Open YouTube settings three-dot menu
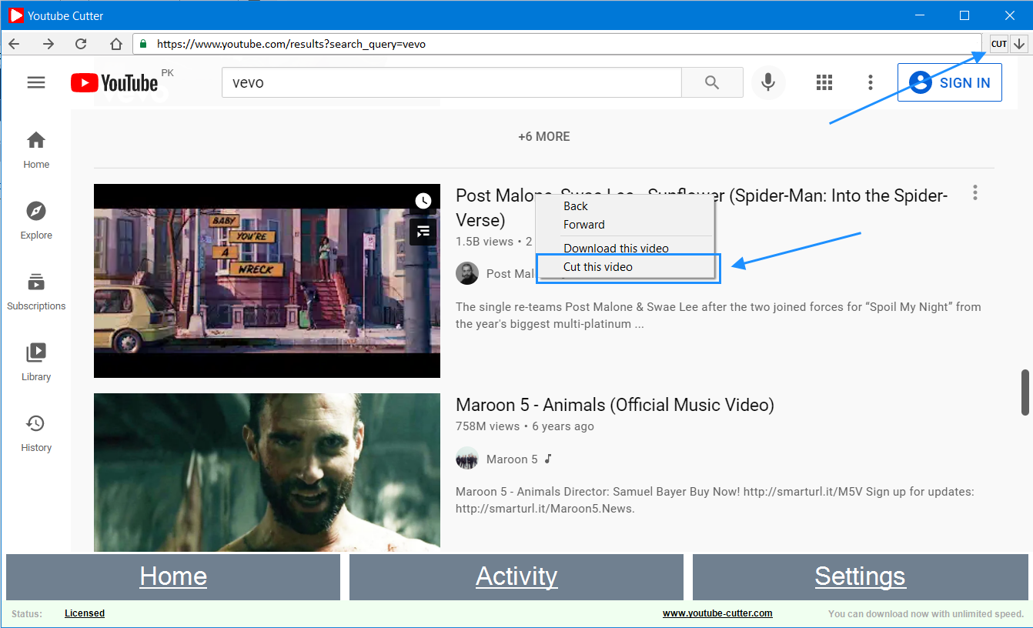Screen dimensions: 1033x628 (x=870, y=82)
